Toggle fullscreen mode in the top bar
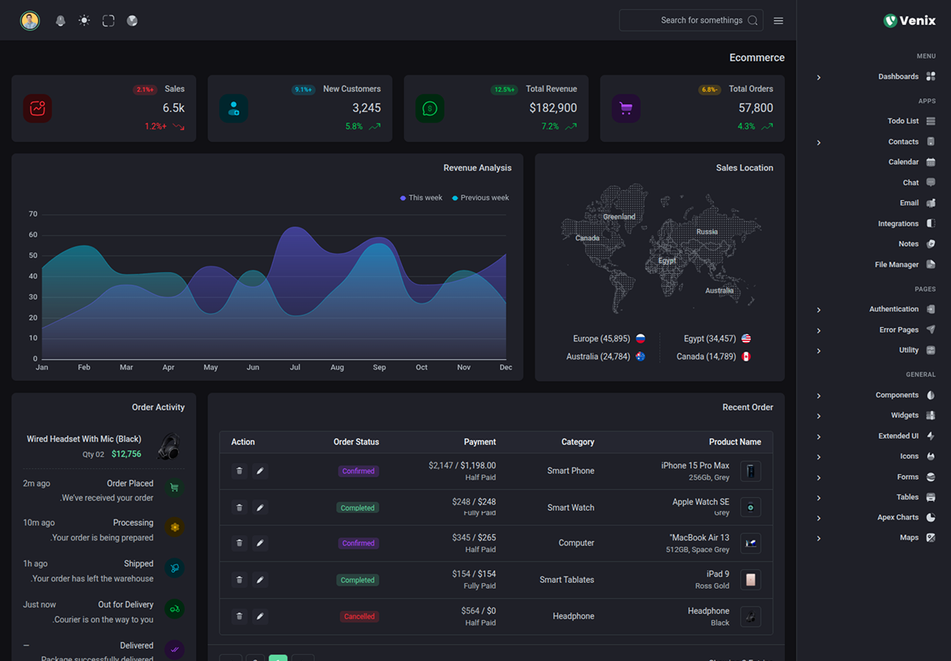Image resolution: width=951 pixels, height=661 pixels. [x=108, y=21]
